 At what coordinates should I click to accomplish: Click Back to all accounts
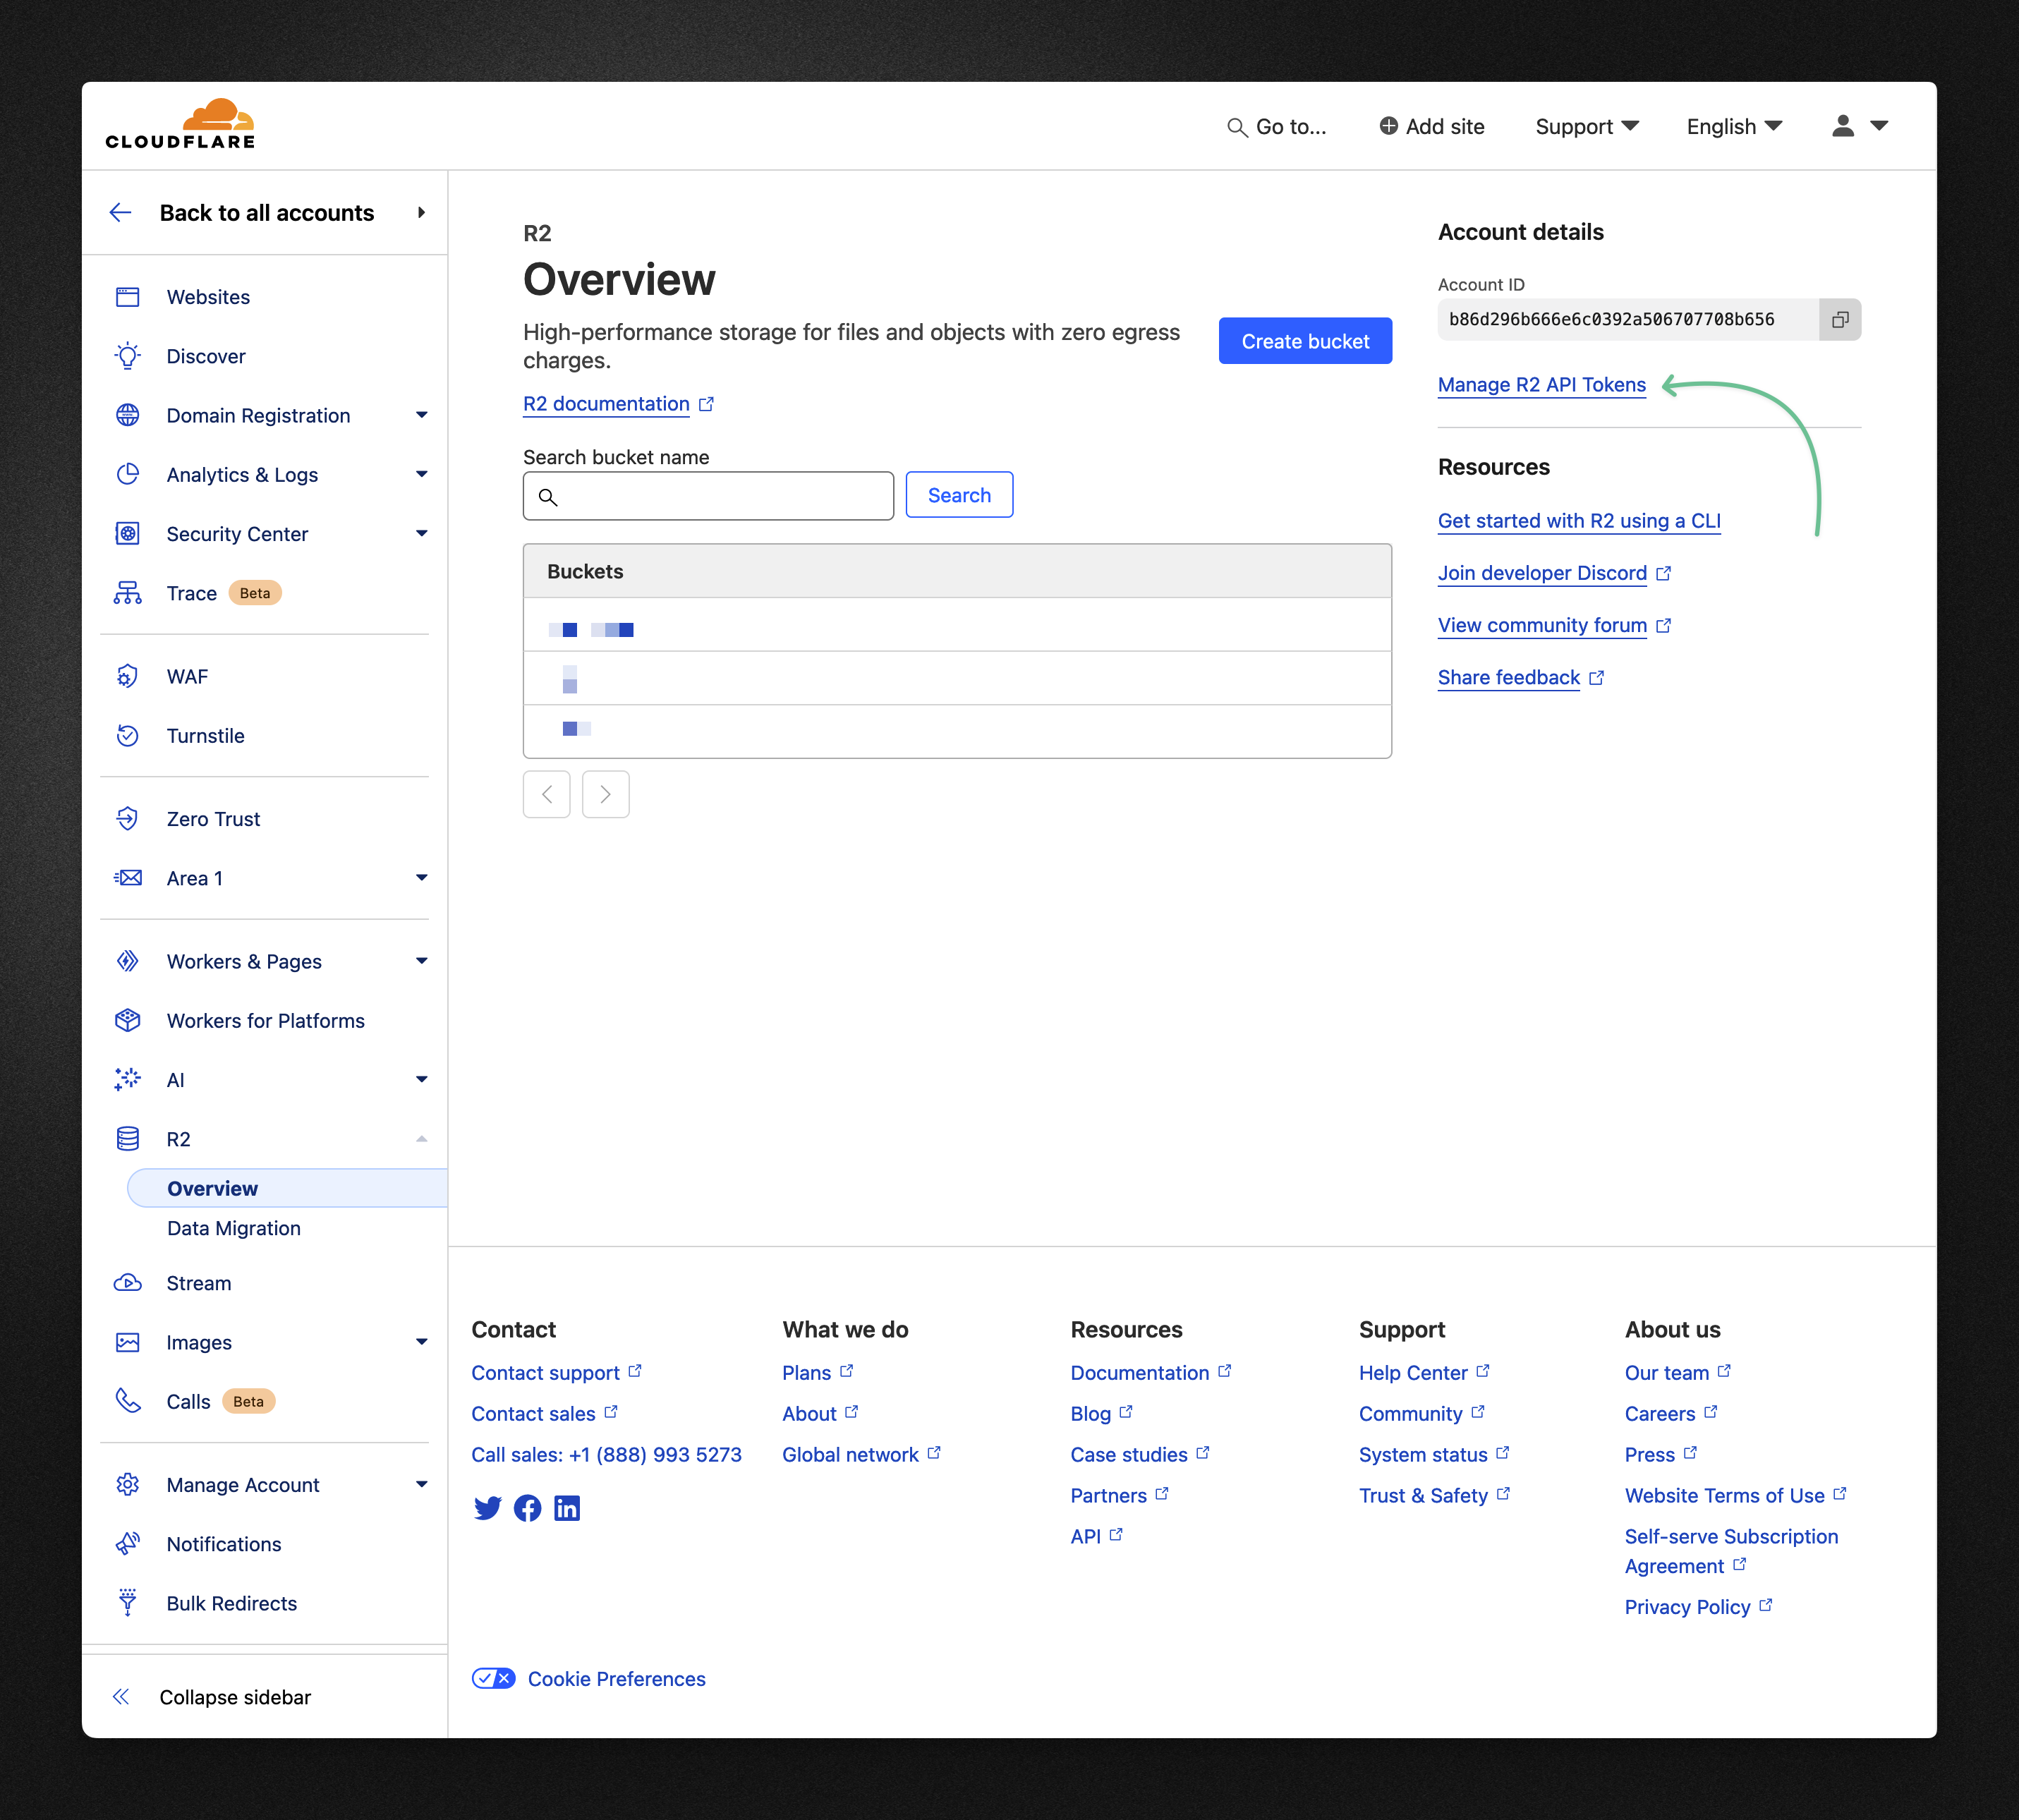pyautogui.click(x=267, y=212)
